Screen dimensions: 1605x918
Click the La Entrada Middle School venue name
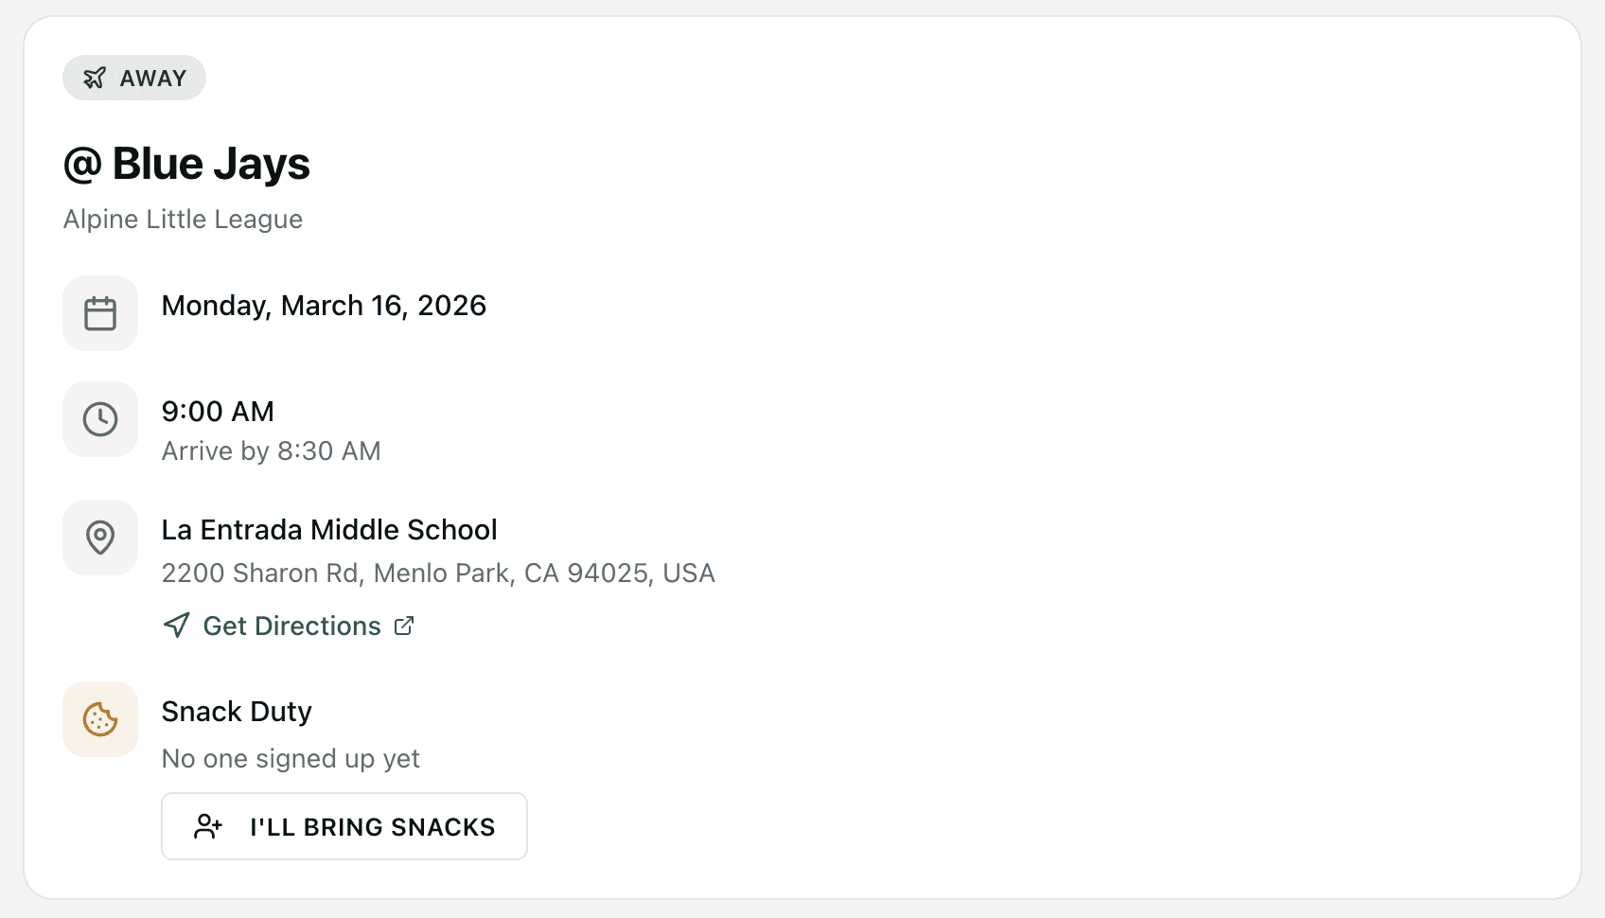click(329, 530)
